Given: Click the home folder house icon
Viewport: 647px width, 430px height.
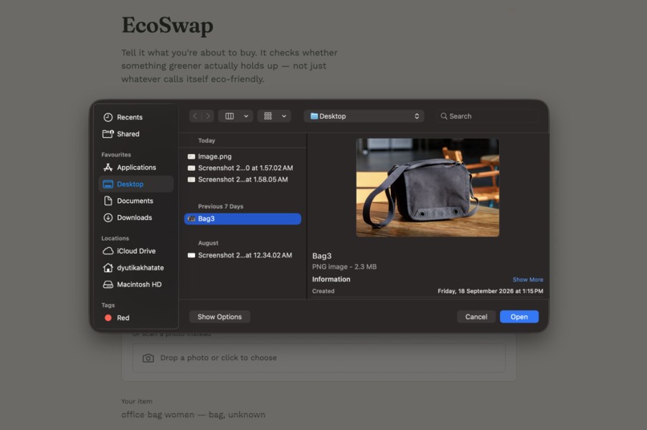Looking at the screenshot, I should click(x=108, y=268).
